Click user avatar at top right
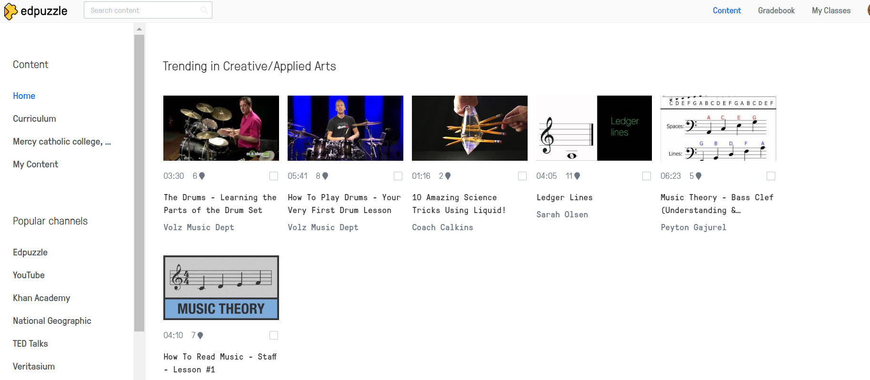870x380 pixels. coord(868,10)
